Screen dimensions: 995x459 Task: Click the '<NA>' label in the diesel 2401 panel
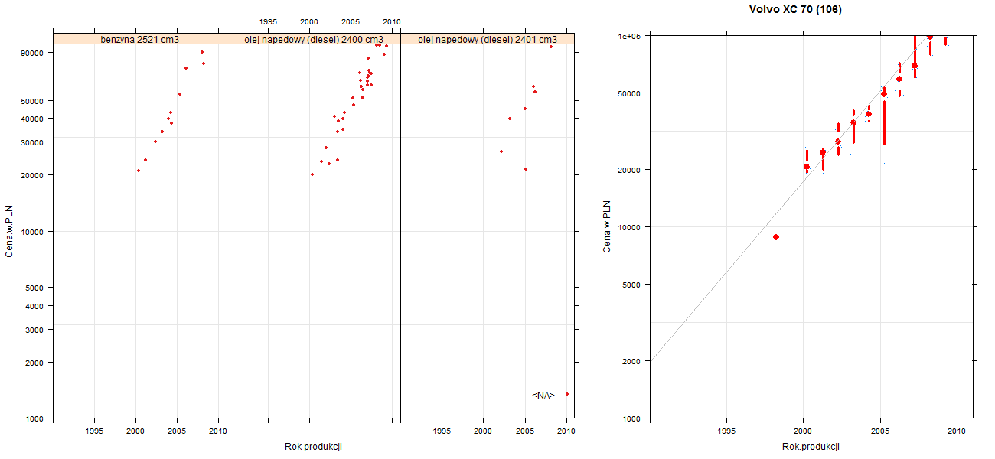coord(543,395)
